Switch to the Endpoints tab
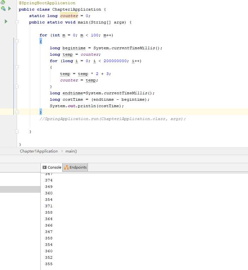This screenshot has height=270, width=248. pyautogui.click(x=75, y=167)
